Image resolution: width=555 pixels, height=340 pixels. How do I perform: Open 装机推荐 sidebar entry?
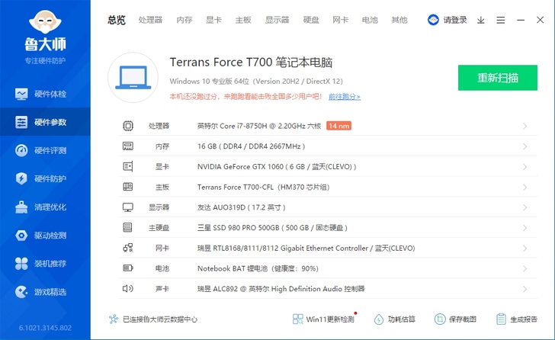44,263
